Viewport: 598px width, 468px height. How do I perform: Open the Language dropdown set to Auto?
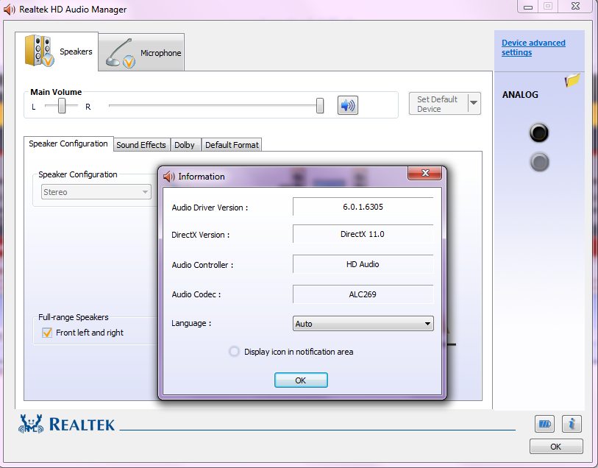(363, 324)
